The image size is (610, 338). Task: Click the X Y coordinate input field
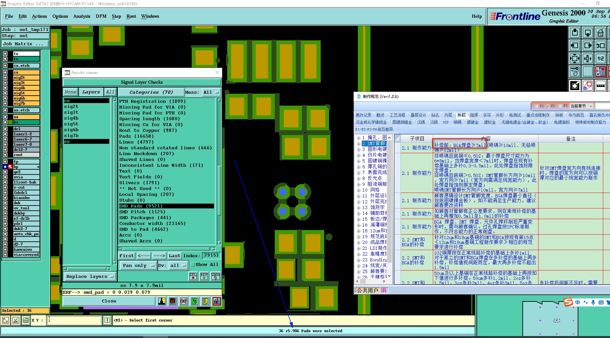(74, 320)
